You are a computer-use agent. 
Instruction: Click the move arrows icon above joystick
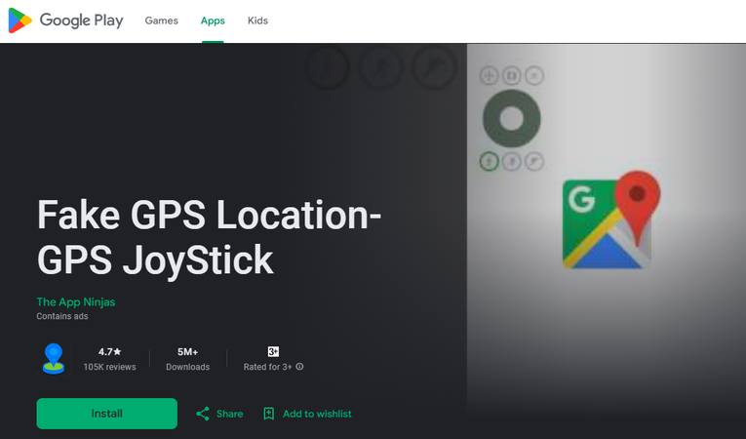pyautogui.click(x=489, y=75)
